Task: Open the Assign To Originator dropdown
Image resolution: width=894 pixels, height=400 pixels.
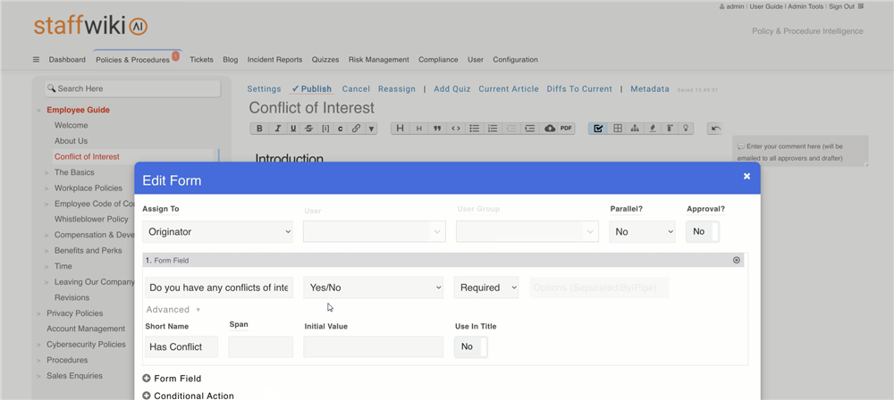Action: (217, 231)
